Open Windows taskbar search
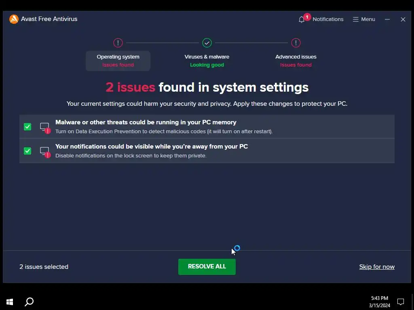 pyautogui.click(x=29, y=302)
